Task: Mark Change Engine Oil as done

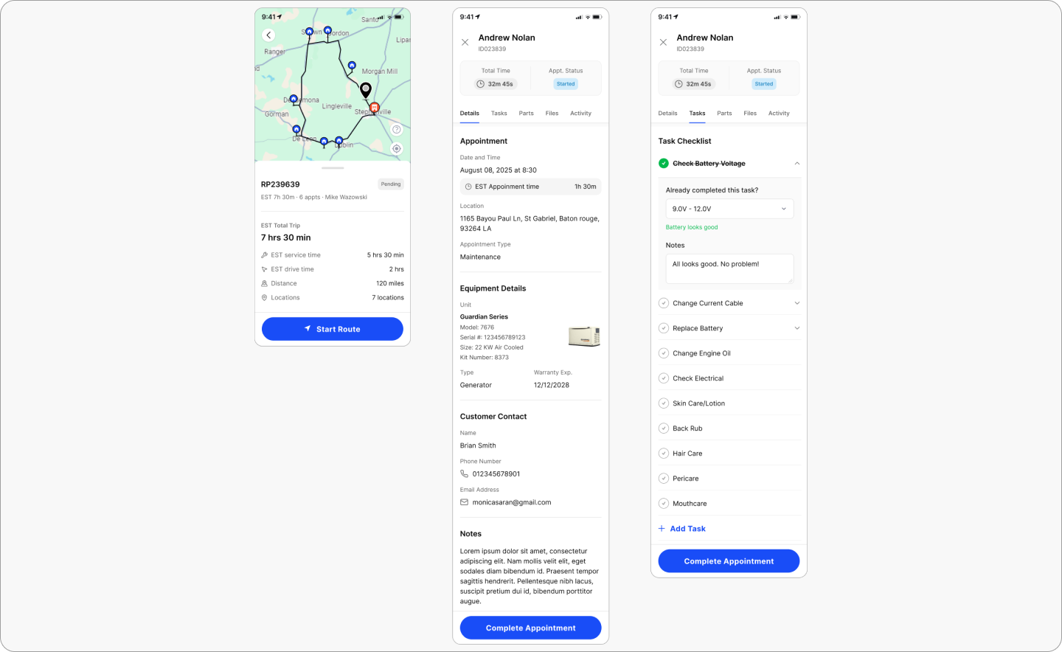Action: [664, 353]
